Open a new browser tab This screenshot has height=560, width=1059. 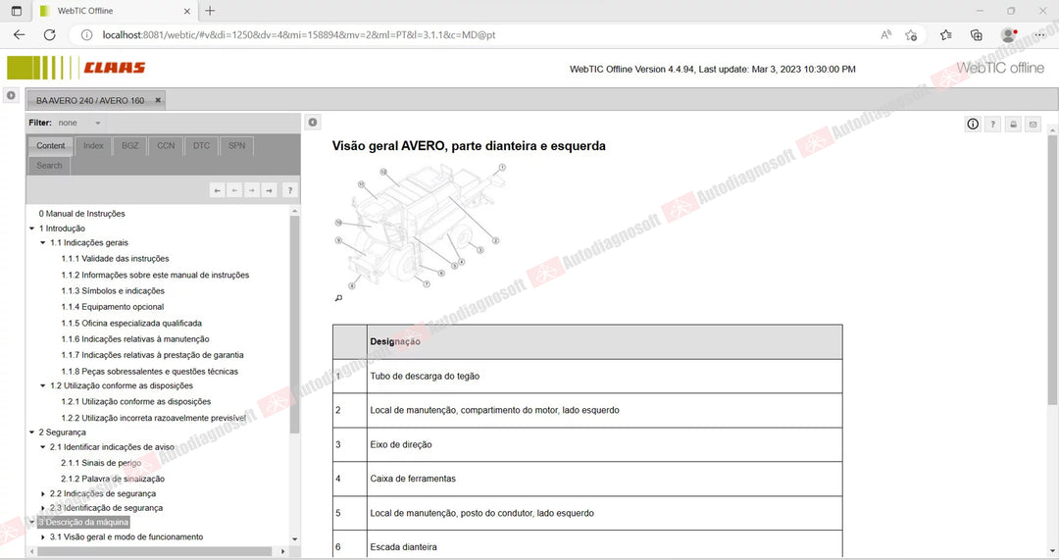[x=210, y=11]
